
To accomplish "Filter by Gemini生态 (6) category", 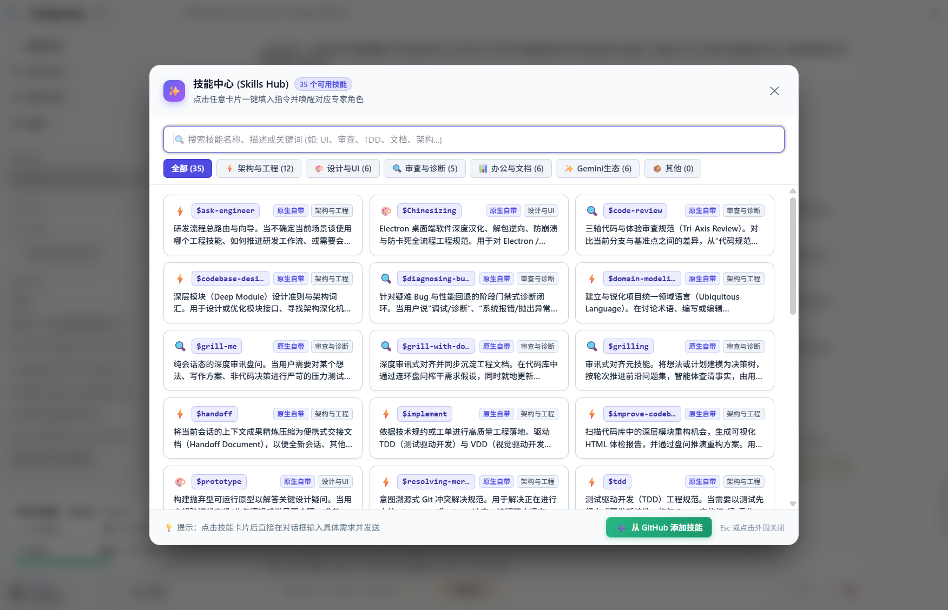I will (x=597, y=169).
